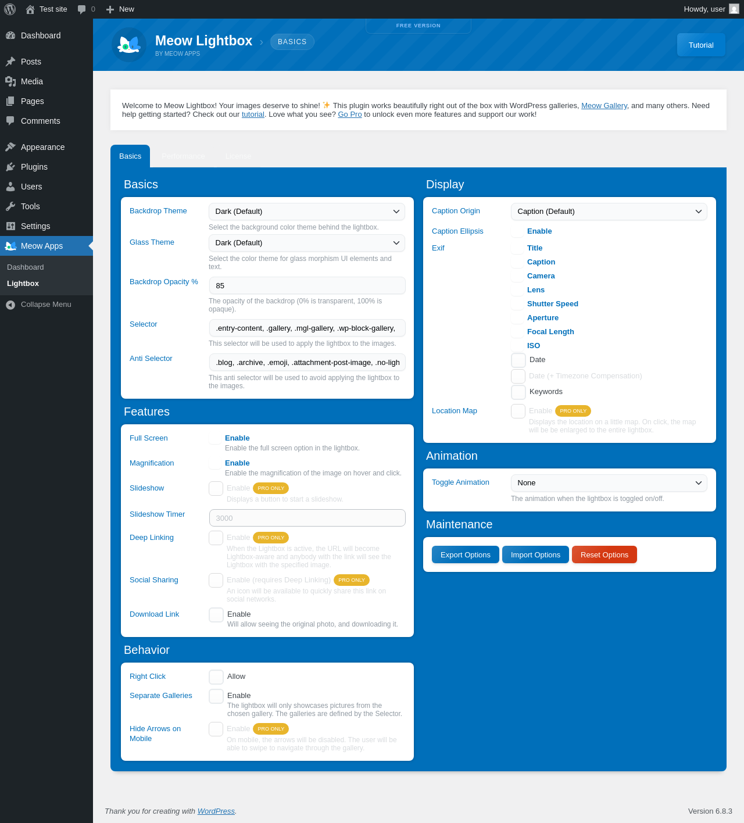Image resolution: width=744 pixels, height=823 pixels.
Task: Click the plus icon for New content
Action: pos(110,9)
